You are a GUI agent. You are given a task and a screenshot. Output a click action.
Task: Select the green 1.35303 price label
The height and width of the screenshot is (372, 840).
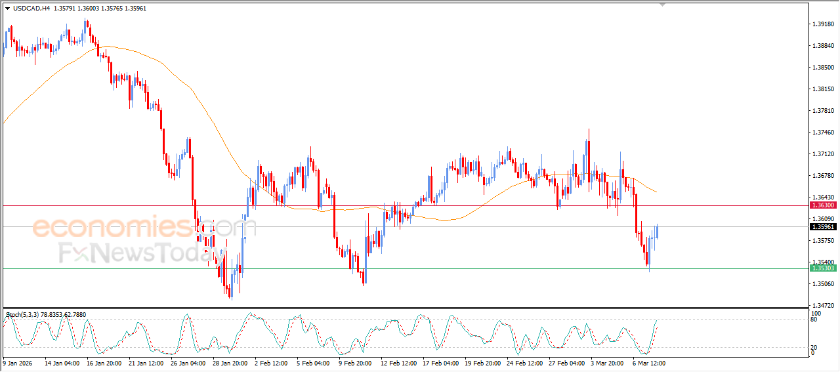822,268
